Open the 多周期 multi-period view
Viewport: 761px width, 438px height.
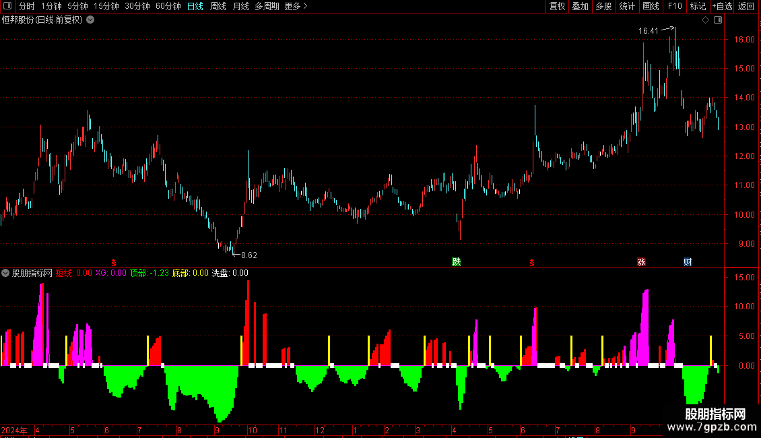[x=267, y=6]
